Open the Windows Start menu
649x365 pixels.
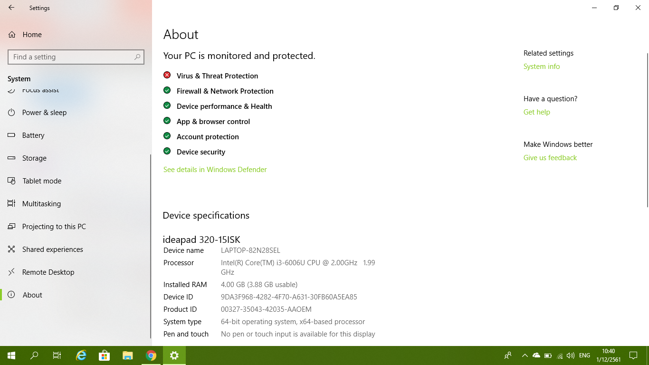point(11,355)
